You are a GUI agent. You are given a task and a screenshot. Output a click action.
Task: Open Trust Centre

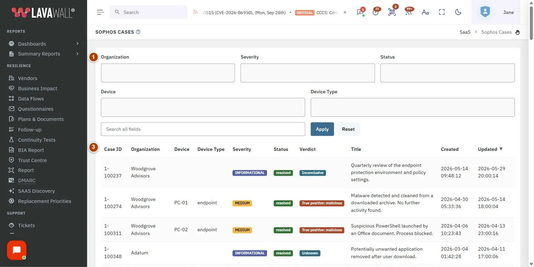32,160
